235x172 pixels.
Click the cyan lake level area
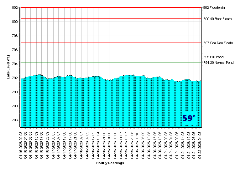pyautogui.click(x=110, y=103)
